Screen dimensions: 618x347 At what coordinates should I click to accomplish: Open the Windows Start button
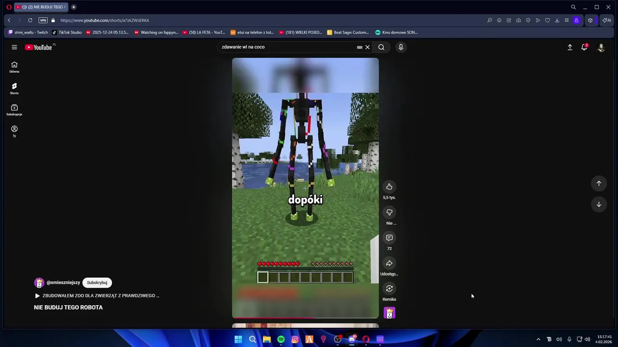point(238,339)
